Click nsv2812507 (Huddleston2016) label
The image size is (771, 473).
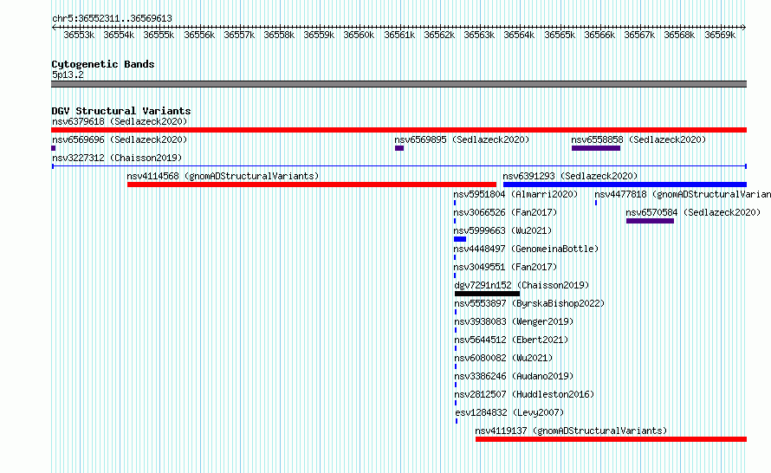click(x=524, y=394)
